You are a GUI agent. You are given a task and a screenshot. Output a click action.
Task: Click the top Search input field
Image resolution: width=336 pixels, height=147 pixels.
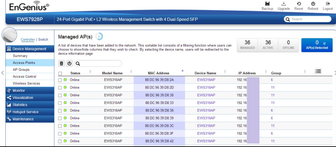tap(308, 19)
